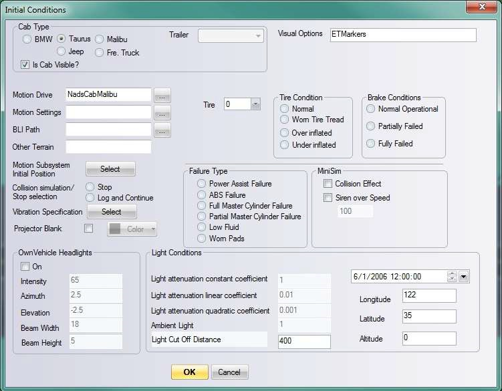The image size is (502, 391).
Task: Open the date time calendar dropdown
Action: point(464,277)
